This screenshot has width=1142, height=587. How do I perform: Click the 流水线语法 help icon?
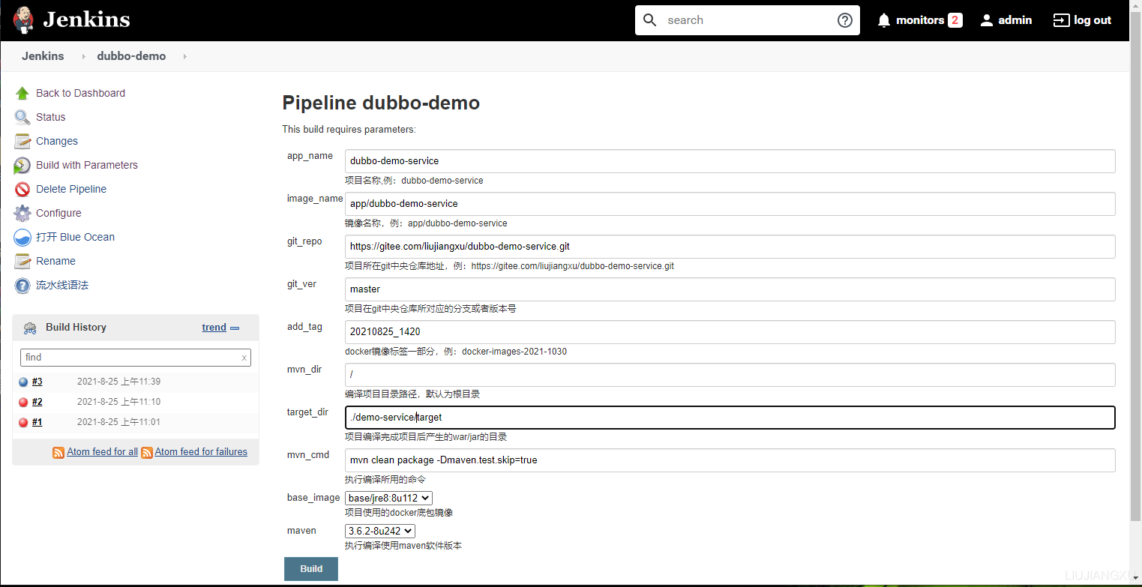click(22, 285)
